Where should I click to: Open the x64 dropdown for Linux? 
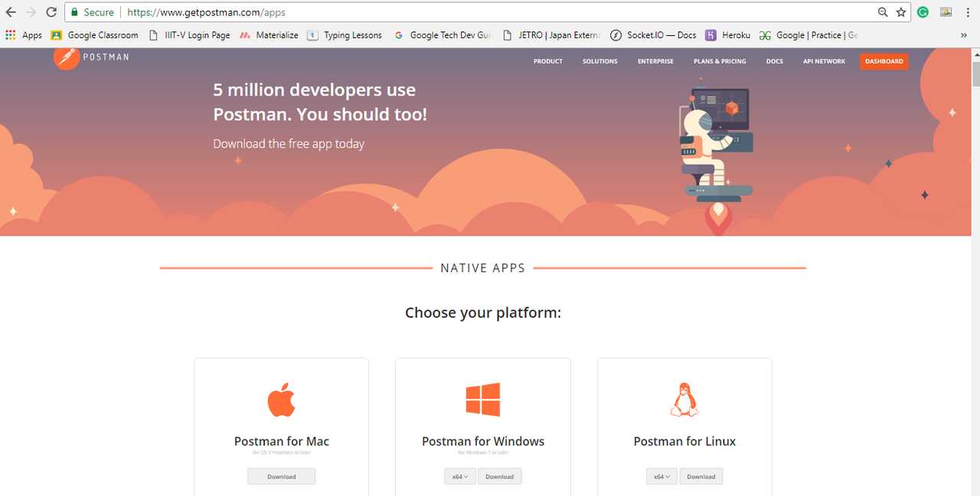tap(661, 476)
